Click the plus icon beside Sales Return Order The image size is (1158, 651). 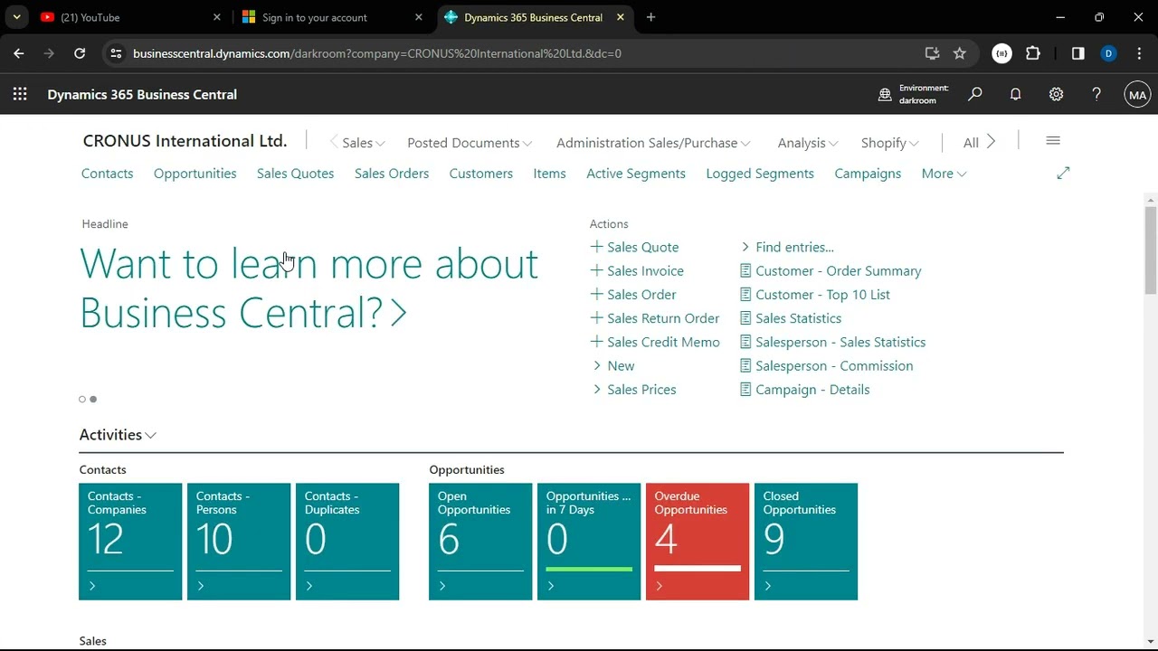pos(596,318)
